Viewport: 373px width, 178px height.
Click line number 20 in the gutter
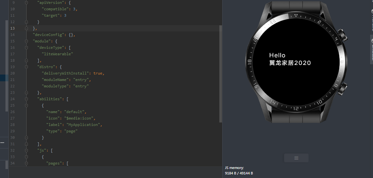13,73
